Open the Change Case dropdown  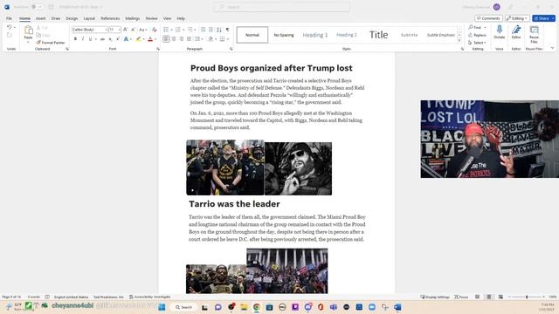(x=142, y=30)
